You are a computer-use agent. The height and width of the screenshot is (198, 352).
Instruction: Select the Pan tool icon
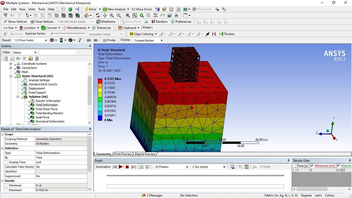105,15
